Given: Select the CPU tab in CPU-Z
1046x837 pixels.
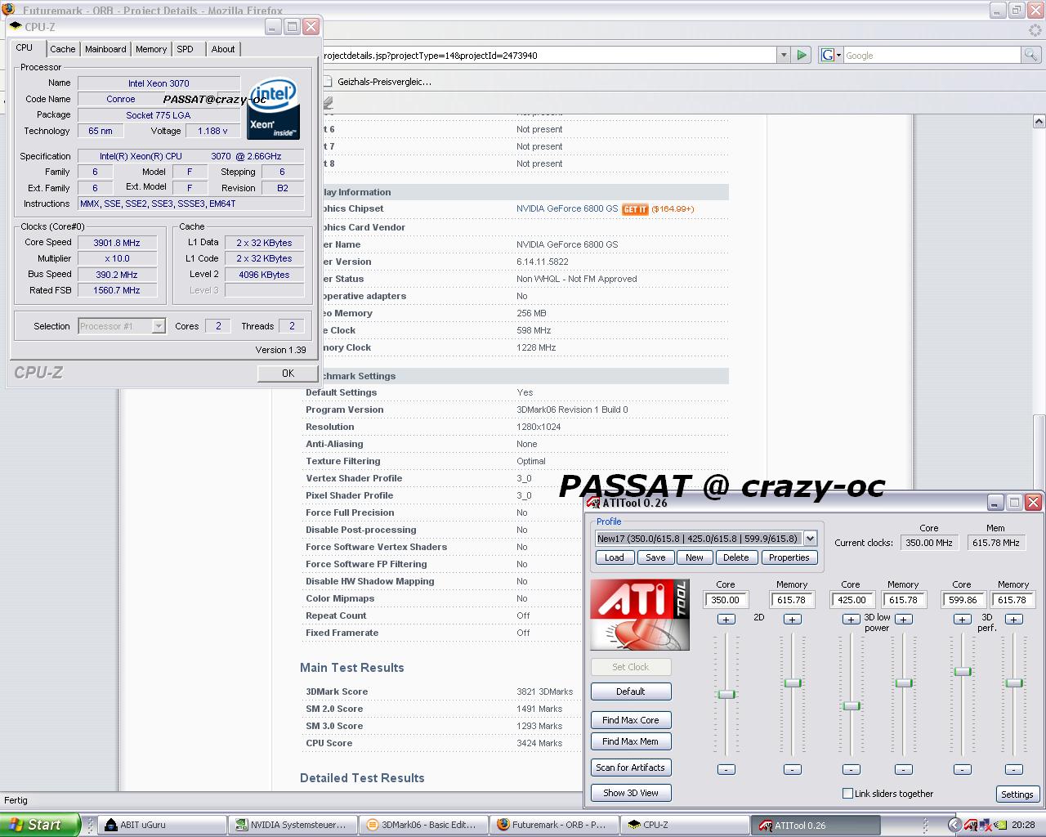Looking at the screenshot, I should [25, 48].
